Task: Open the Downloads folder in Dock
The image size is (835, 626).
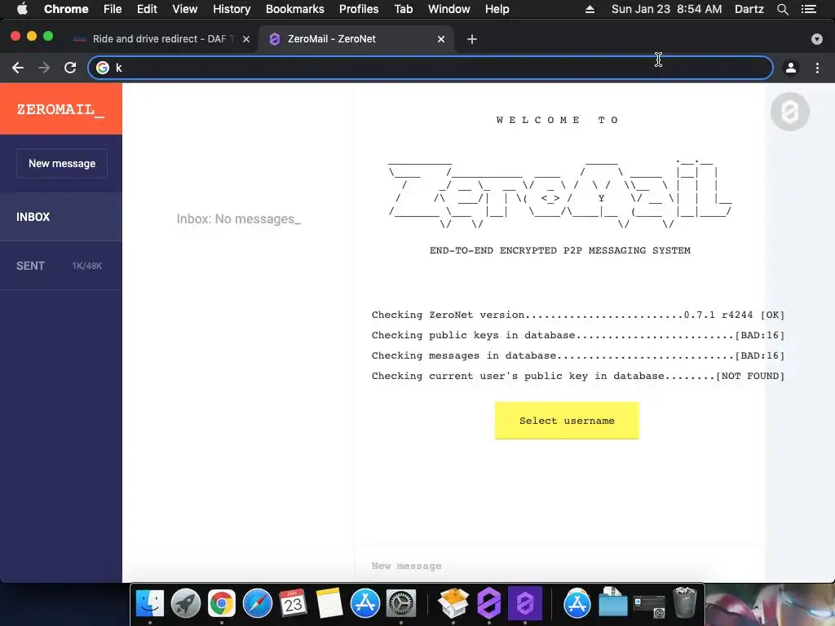Action: tap(613, 602)
